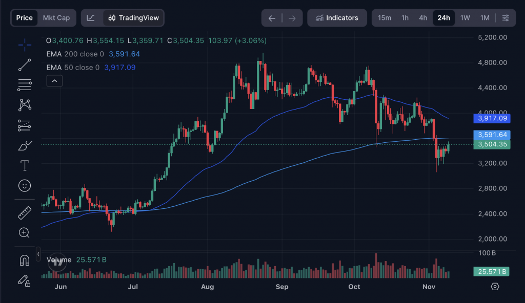
Task: Pick the brush drawing tool
Action: pyautogui.click(x=24, y=145)
